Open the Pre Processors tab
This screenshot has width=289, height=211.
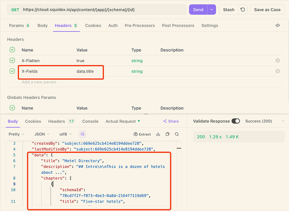tap(140, 26)
